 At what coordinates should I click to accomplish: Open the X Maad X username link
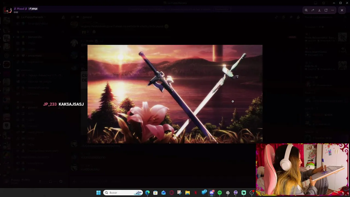pos(21,9)
